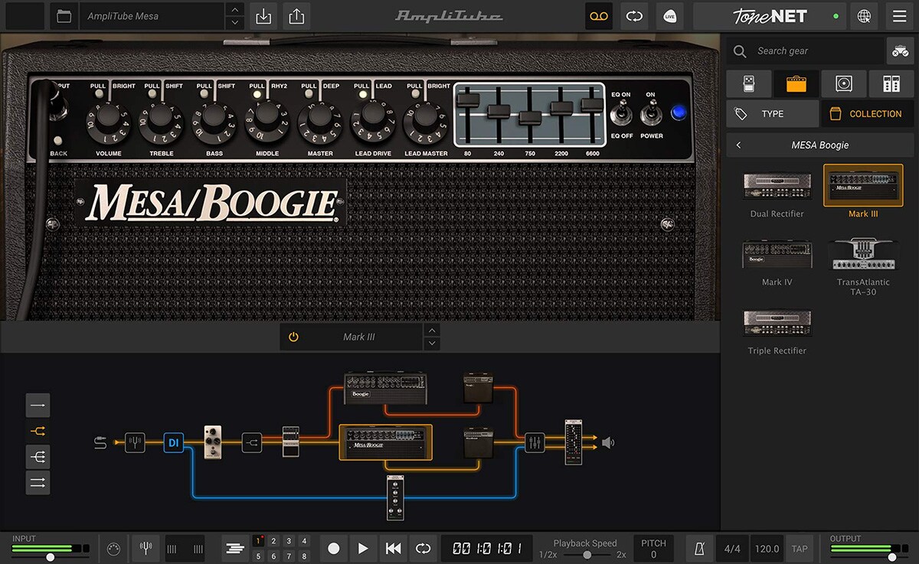Open the AmpliTube Mesa preset dropdown
This screenshot has width=919, height=564.
click(150, 16)
